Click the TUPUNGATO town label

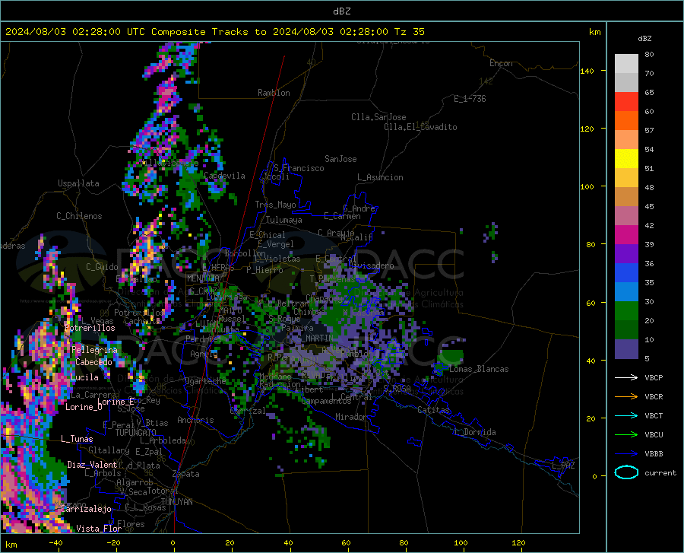click(x=136, y=433)
